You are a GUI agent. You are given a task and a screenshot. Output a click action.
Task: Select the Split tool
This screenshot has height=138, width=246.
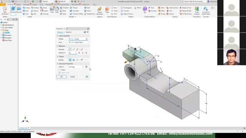[x=87, y=8]
